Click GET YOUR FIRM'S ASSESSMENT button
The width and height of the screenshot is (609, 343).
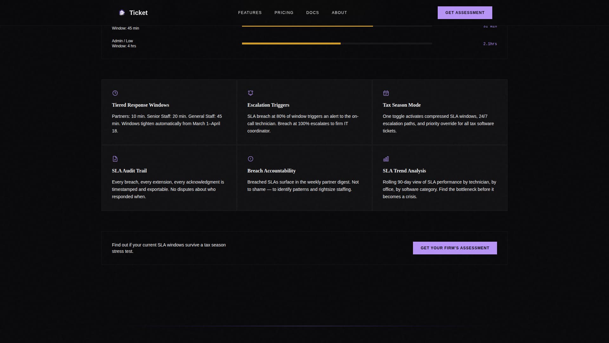click(455, 248)
